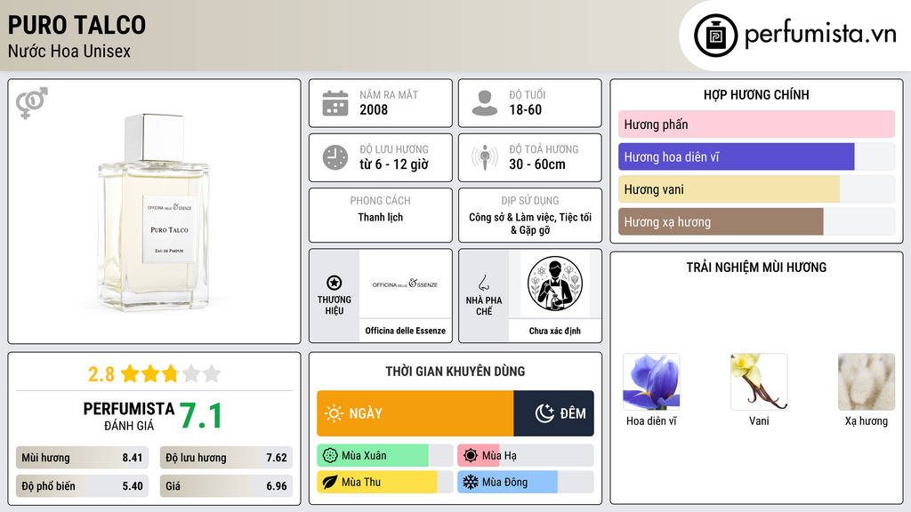
Task: Click the perfumista.vn perfume bottle logo icon
Action: 715,36
